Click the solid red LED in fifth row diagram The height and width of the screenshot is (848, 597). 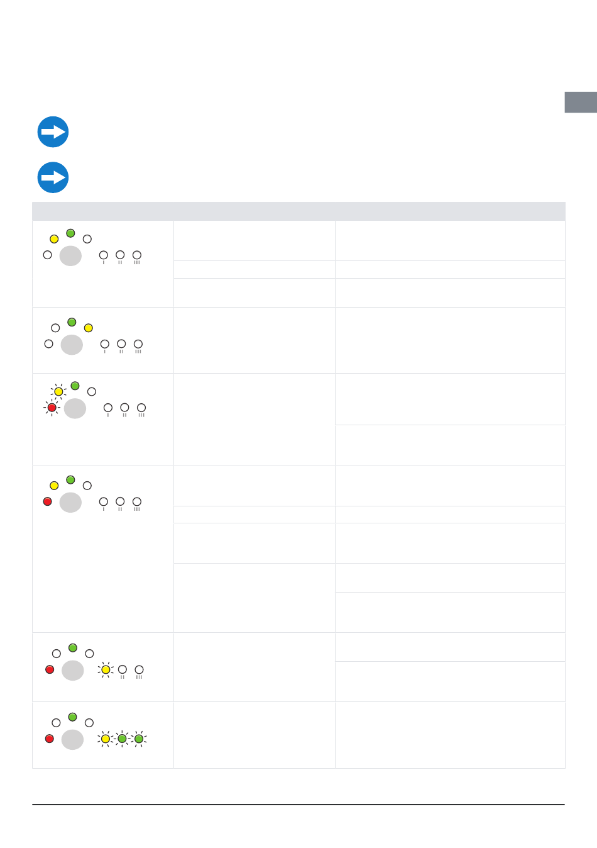pyautogui.click(x=50, y=669)
